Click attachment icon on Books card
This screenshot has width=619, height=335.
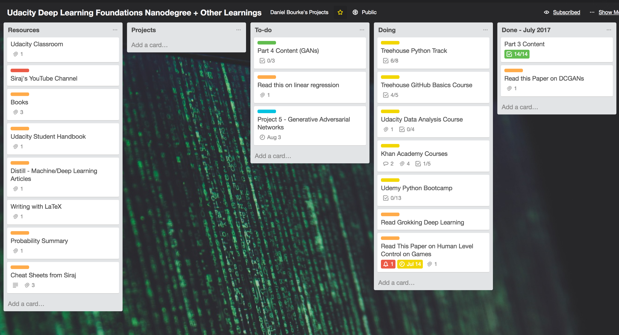click(x=16, y=112)
